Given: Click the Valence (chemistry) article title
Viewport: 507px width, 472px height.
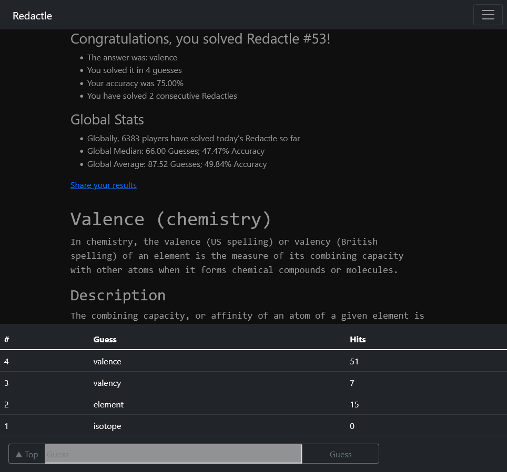Looking at the screenshot, I should 170,219.
